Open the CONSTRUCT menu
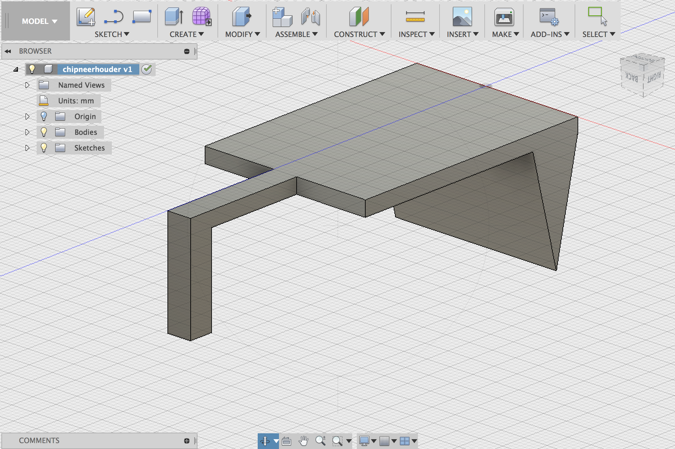Viewport: 675px width, 449px height. (359, 34)
